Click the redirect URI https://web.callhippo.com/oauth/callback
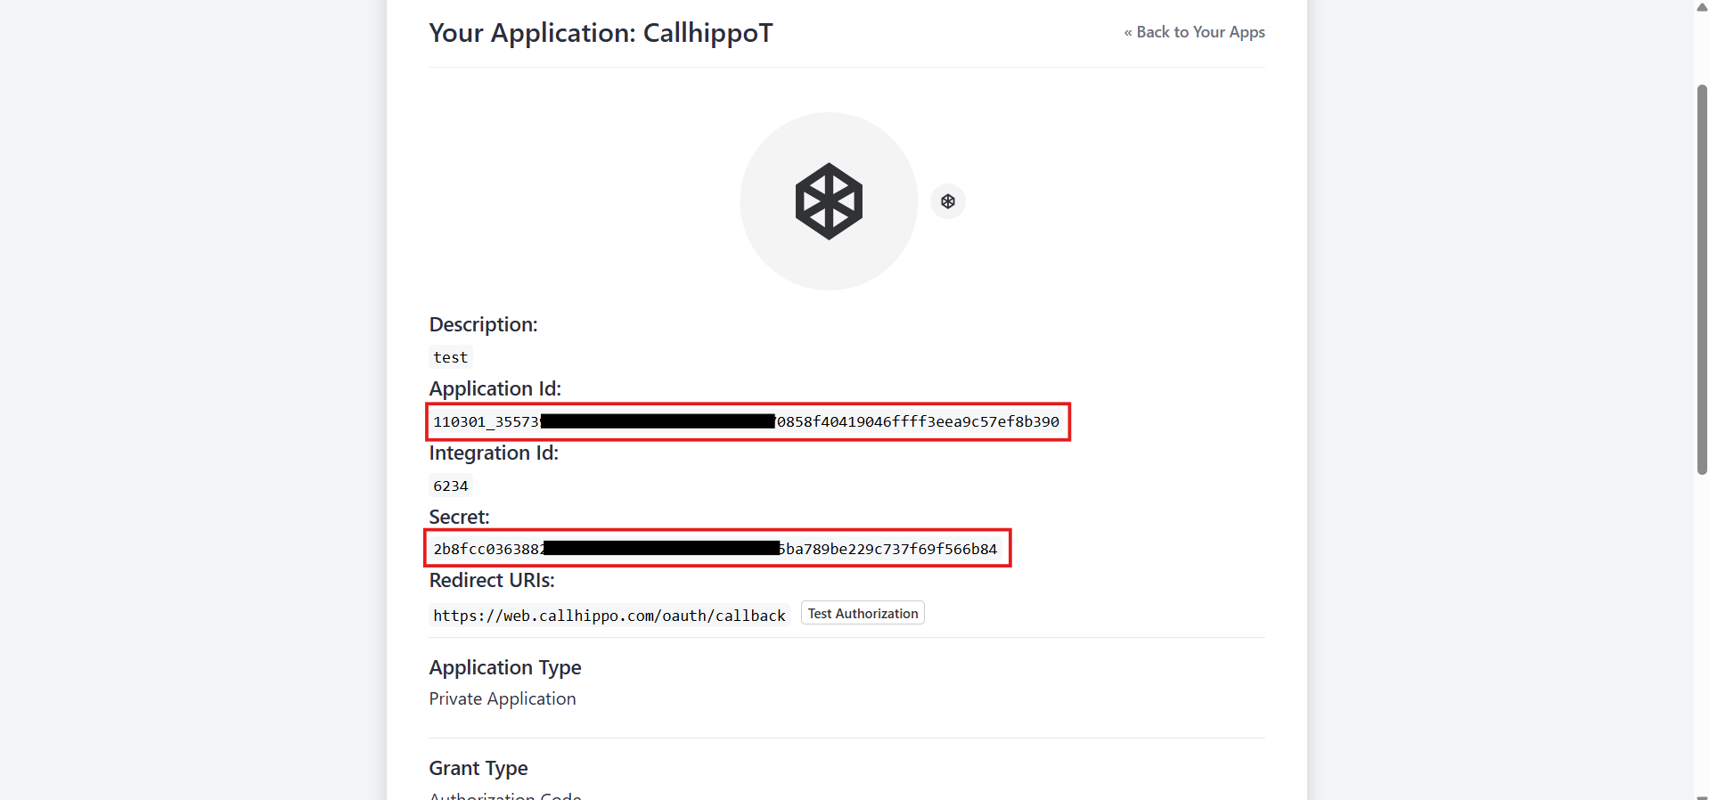Image resolution: width=1709 pixels, height=800 pixels. click(609, 616)
